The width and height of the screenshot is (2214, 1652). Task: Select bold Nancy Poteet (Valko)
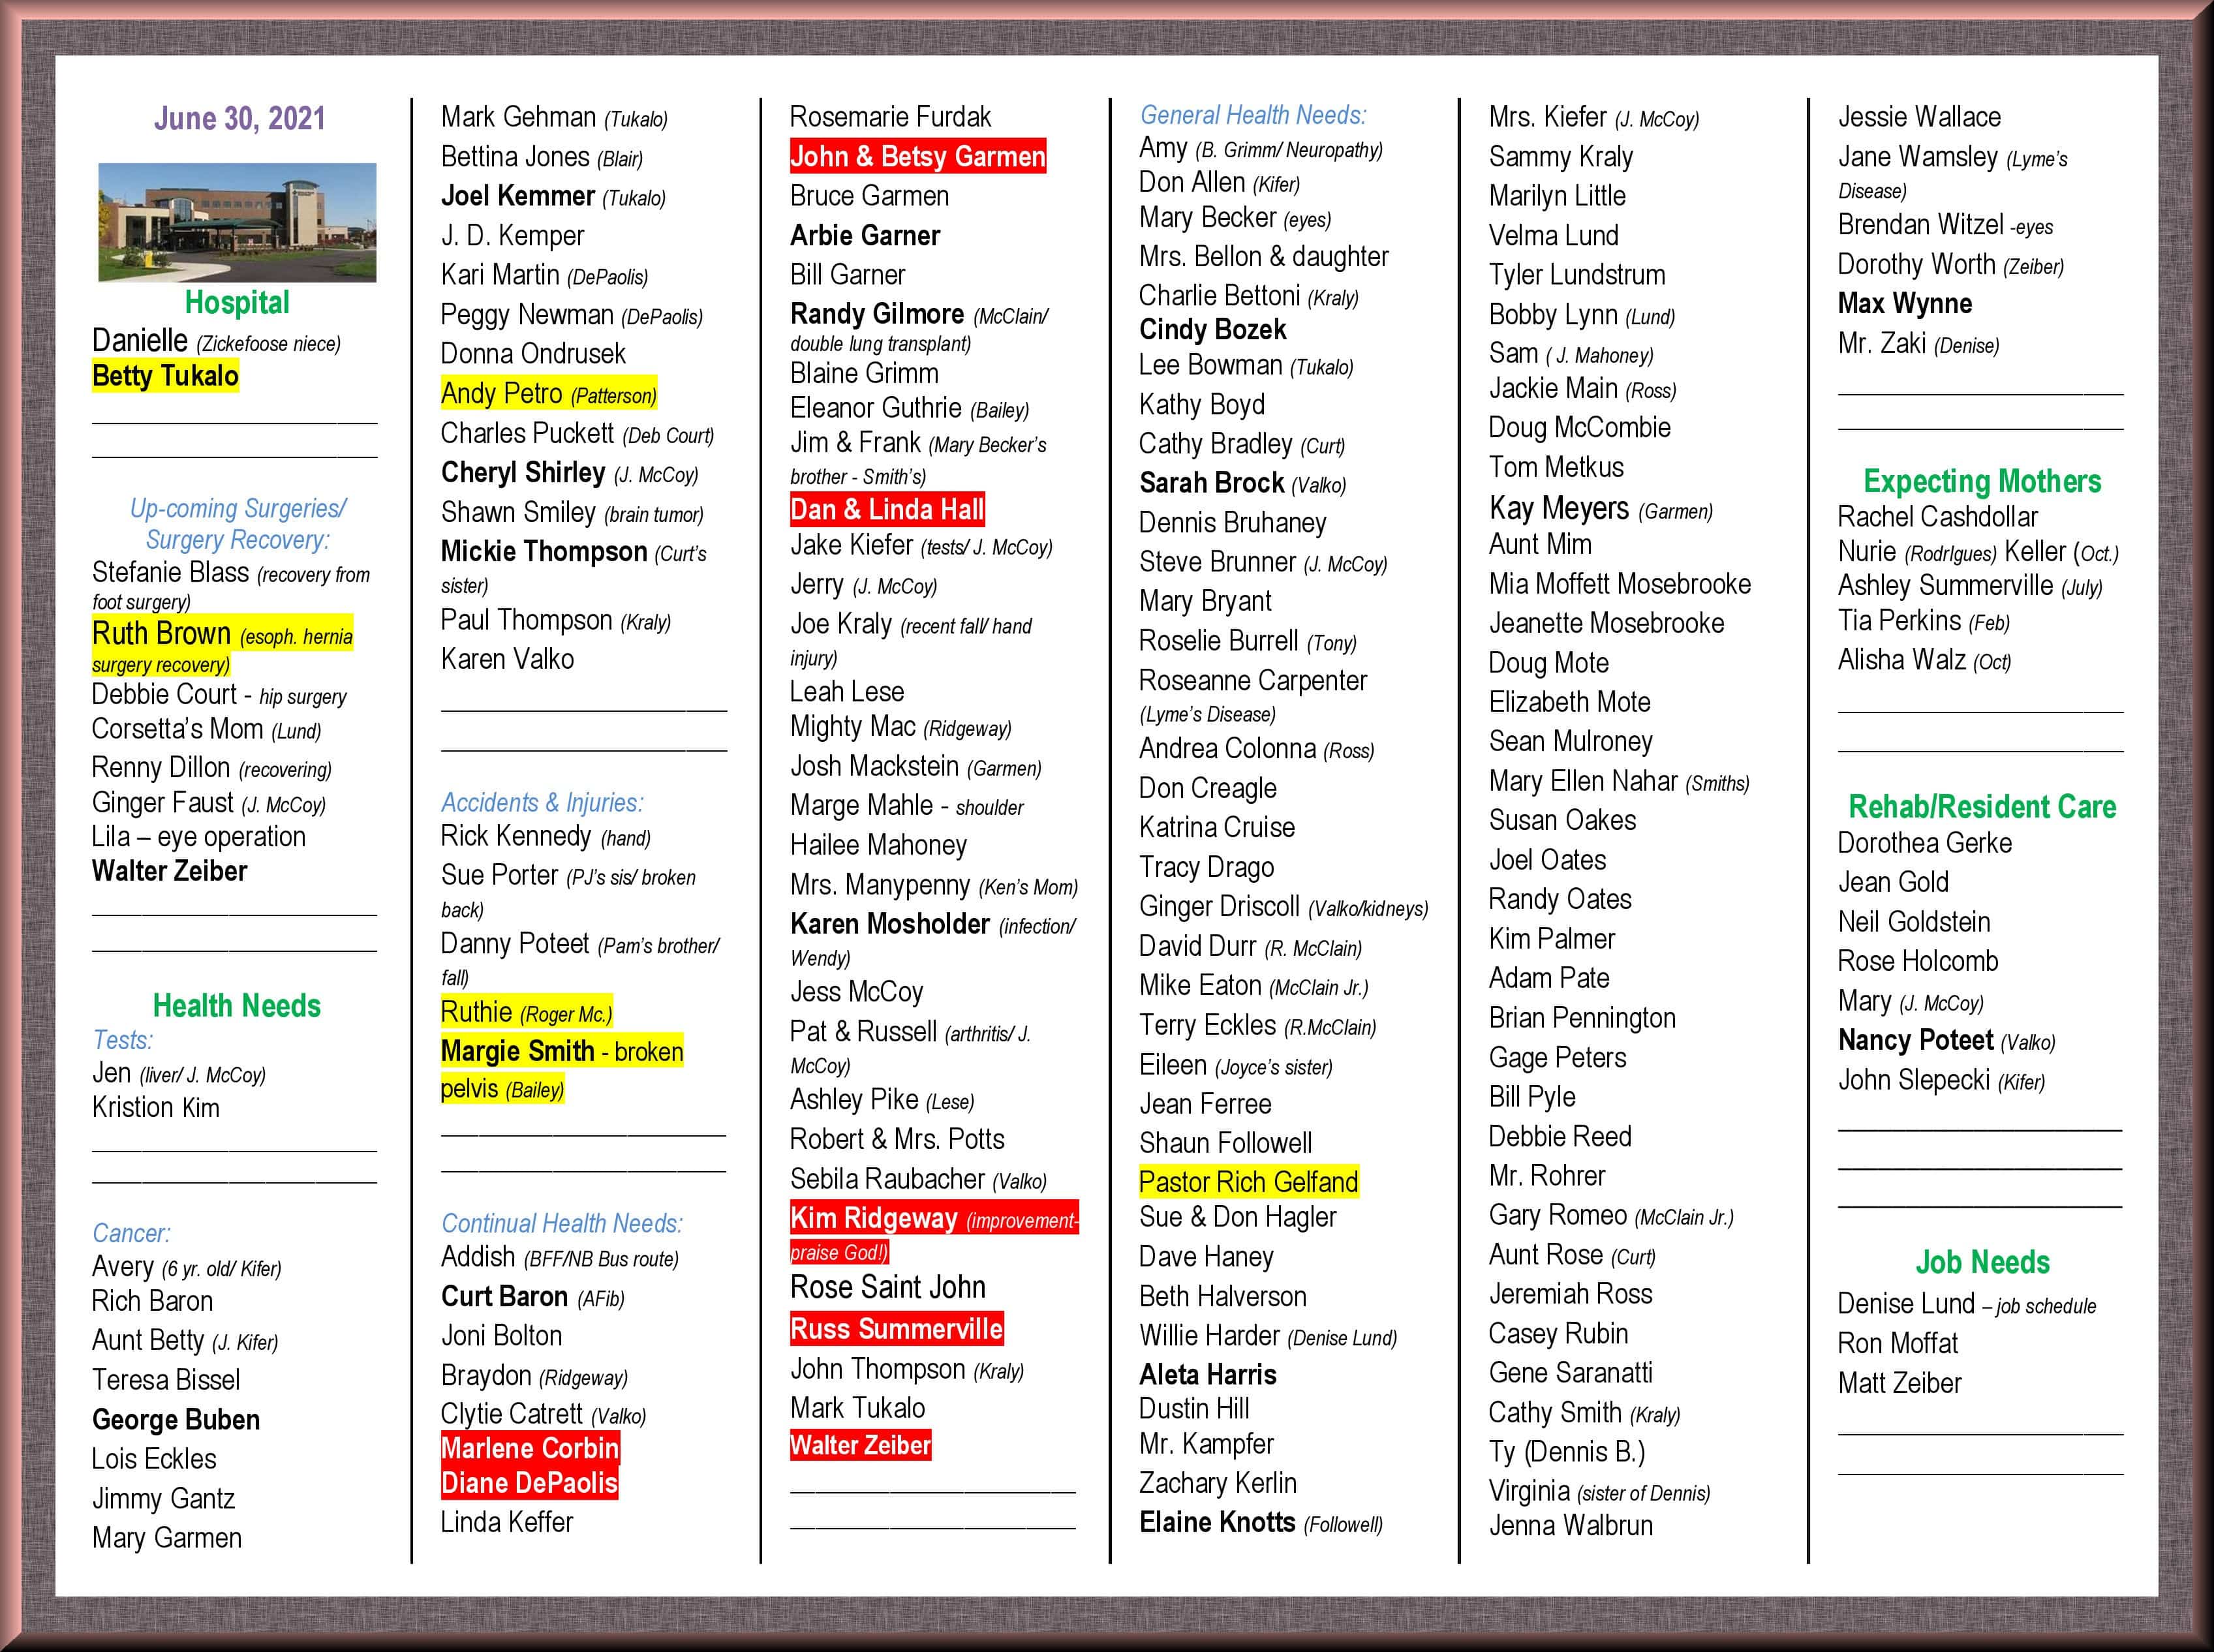click(x=1946, y=1041)
